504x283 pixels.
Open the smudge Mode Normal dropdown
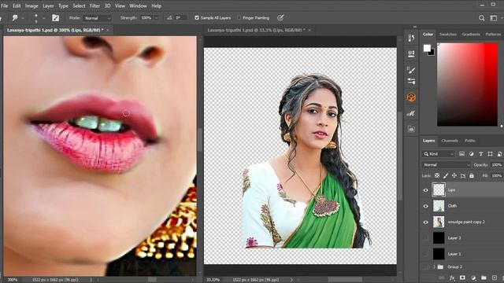pyautogui.click(x=98, y=18)
